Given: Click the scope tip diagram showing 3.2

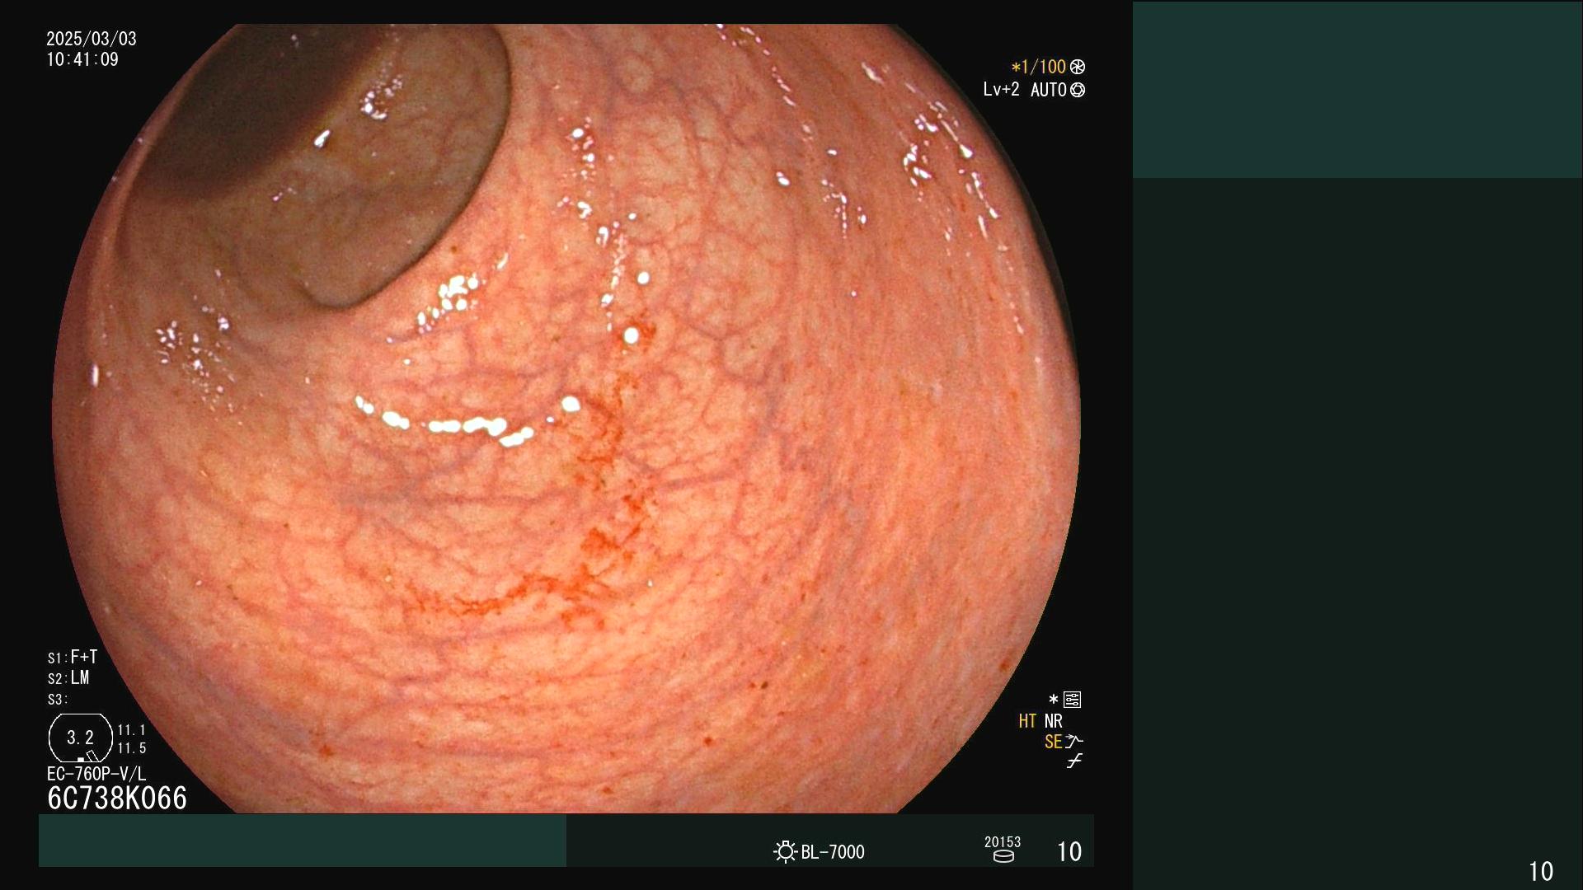Looking at the screenshot, I should (x=81, y=738).
